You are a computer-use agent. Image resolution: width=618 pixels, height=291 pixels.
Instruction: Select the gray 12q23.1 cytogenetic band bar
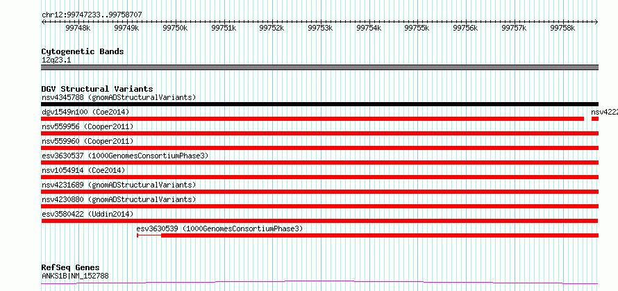point(320,67)
